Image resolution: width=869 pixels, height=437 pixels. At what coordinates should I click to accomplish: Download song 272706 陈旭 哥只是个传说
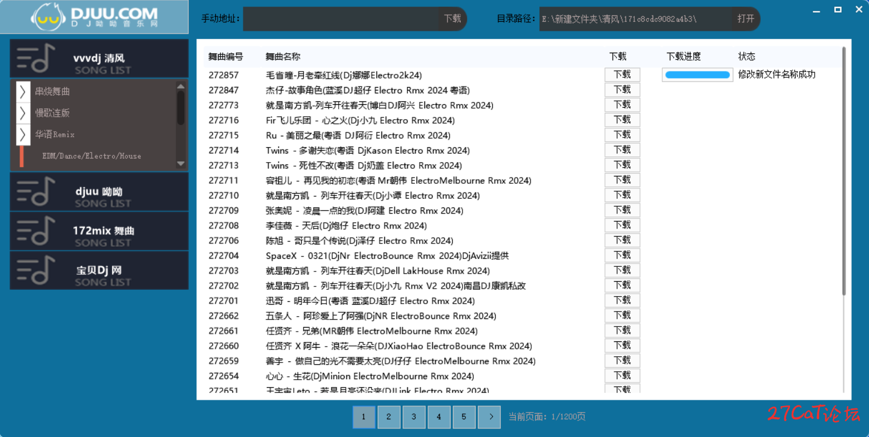pos(622,240)
